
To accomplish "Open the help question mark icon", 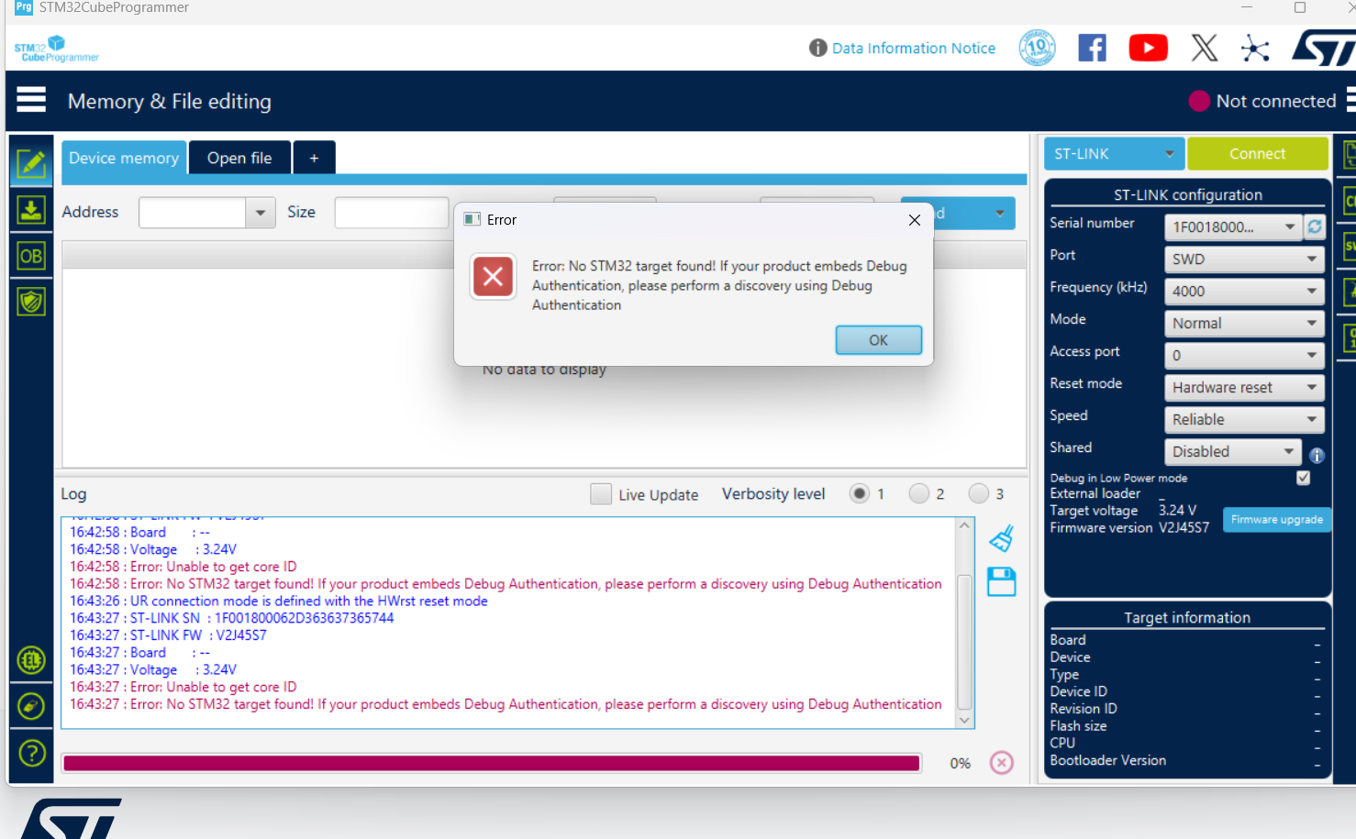I will 31,753.
